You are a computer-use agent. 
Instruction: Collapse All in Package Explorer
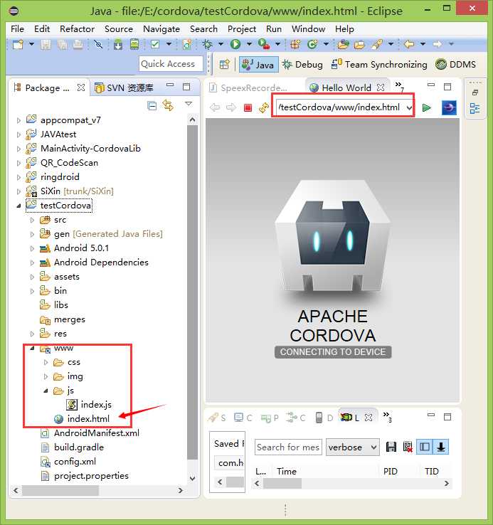pyautogui.click(x=152, y=106)
